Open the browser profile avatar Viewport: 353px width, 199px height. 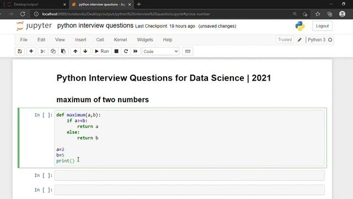click(342, 14)
